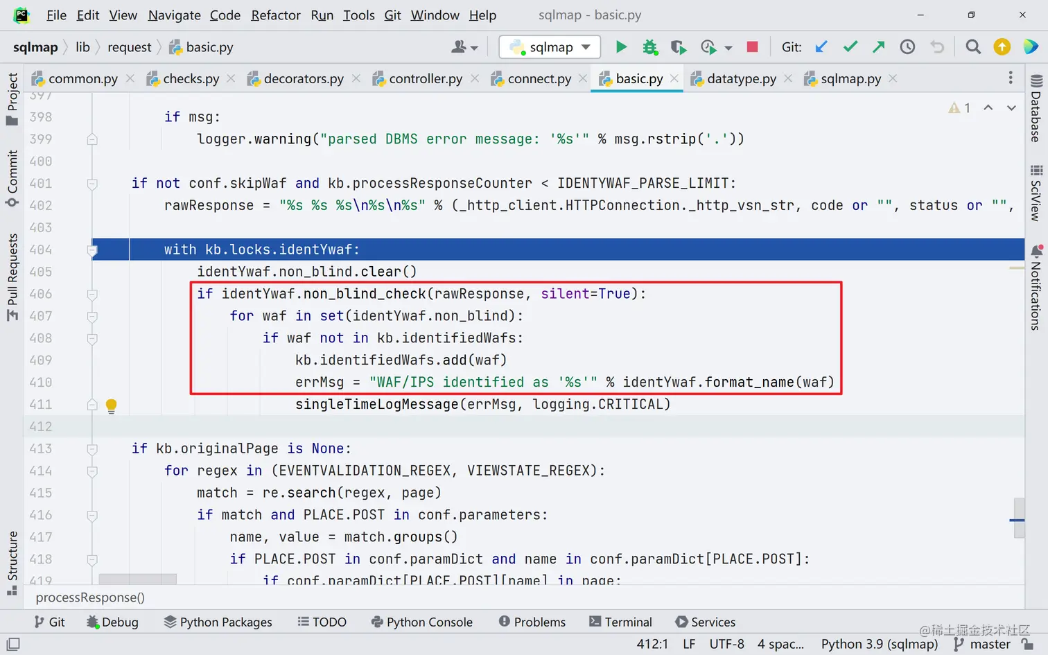Open Search Everywhere magnifier
The height and width of the screenshot is (655, 1048).
pyautogui.click(x=973, y=47)
